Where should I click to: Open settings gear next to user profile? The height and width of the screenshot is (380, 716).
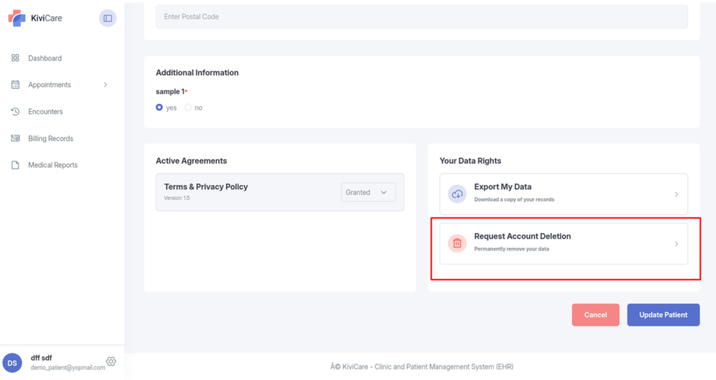point(111,361)
